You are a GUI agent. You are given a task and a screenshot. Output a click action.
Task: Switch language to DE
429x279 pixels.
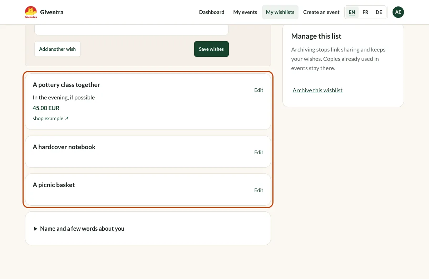pos(379,12)
